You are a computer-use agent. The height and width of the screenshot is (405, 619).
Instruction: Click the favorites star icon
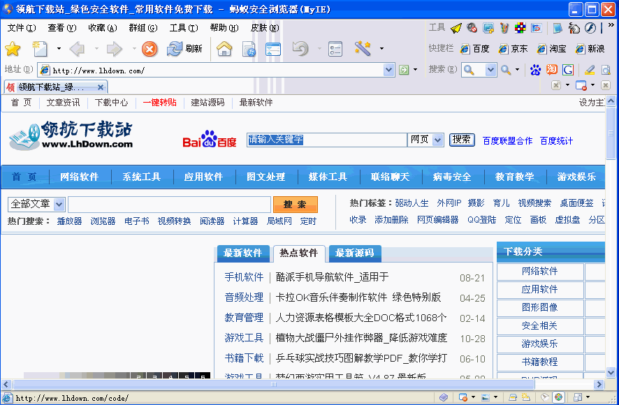[x=13, y=49]
